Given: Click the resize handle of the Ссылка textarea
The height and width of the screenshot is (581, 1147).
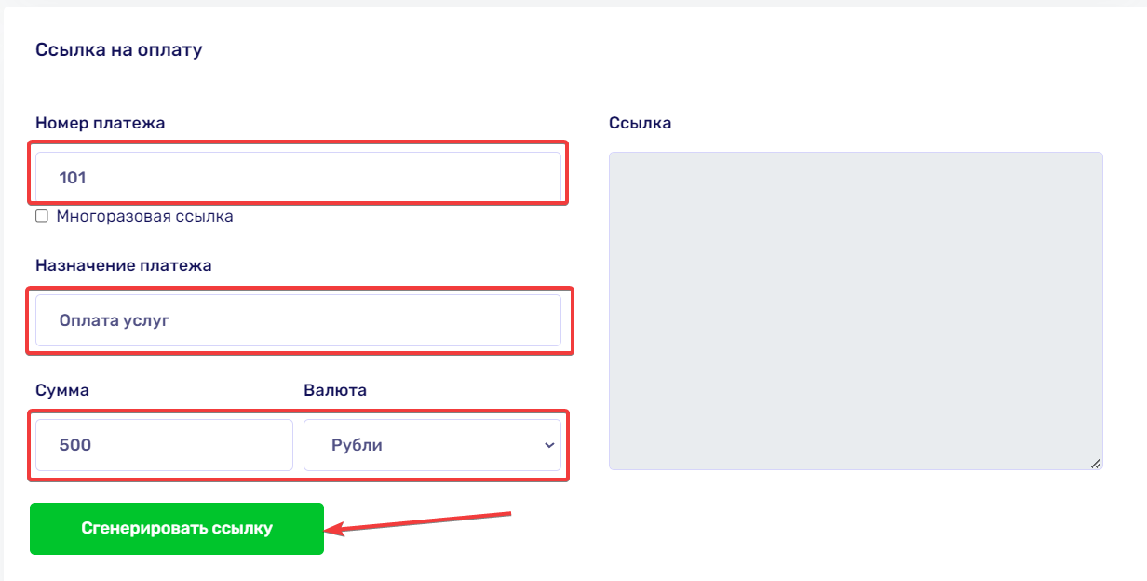Looking at the screenshot, I should click(1096, 463).
